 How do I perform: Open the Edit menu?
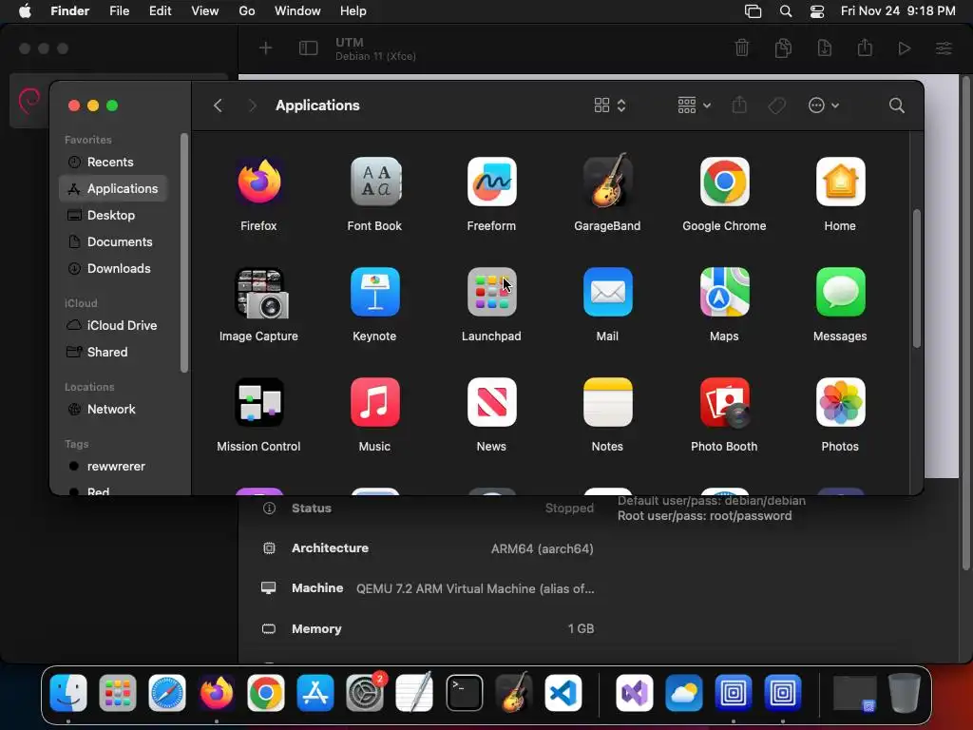tap(160, 11)
